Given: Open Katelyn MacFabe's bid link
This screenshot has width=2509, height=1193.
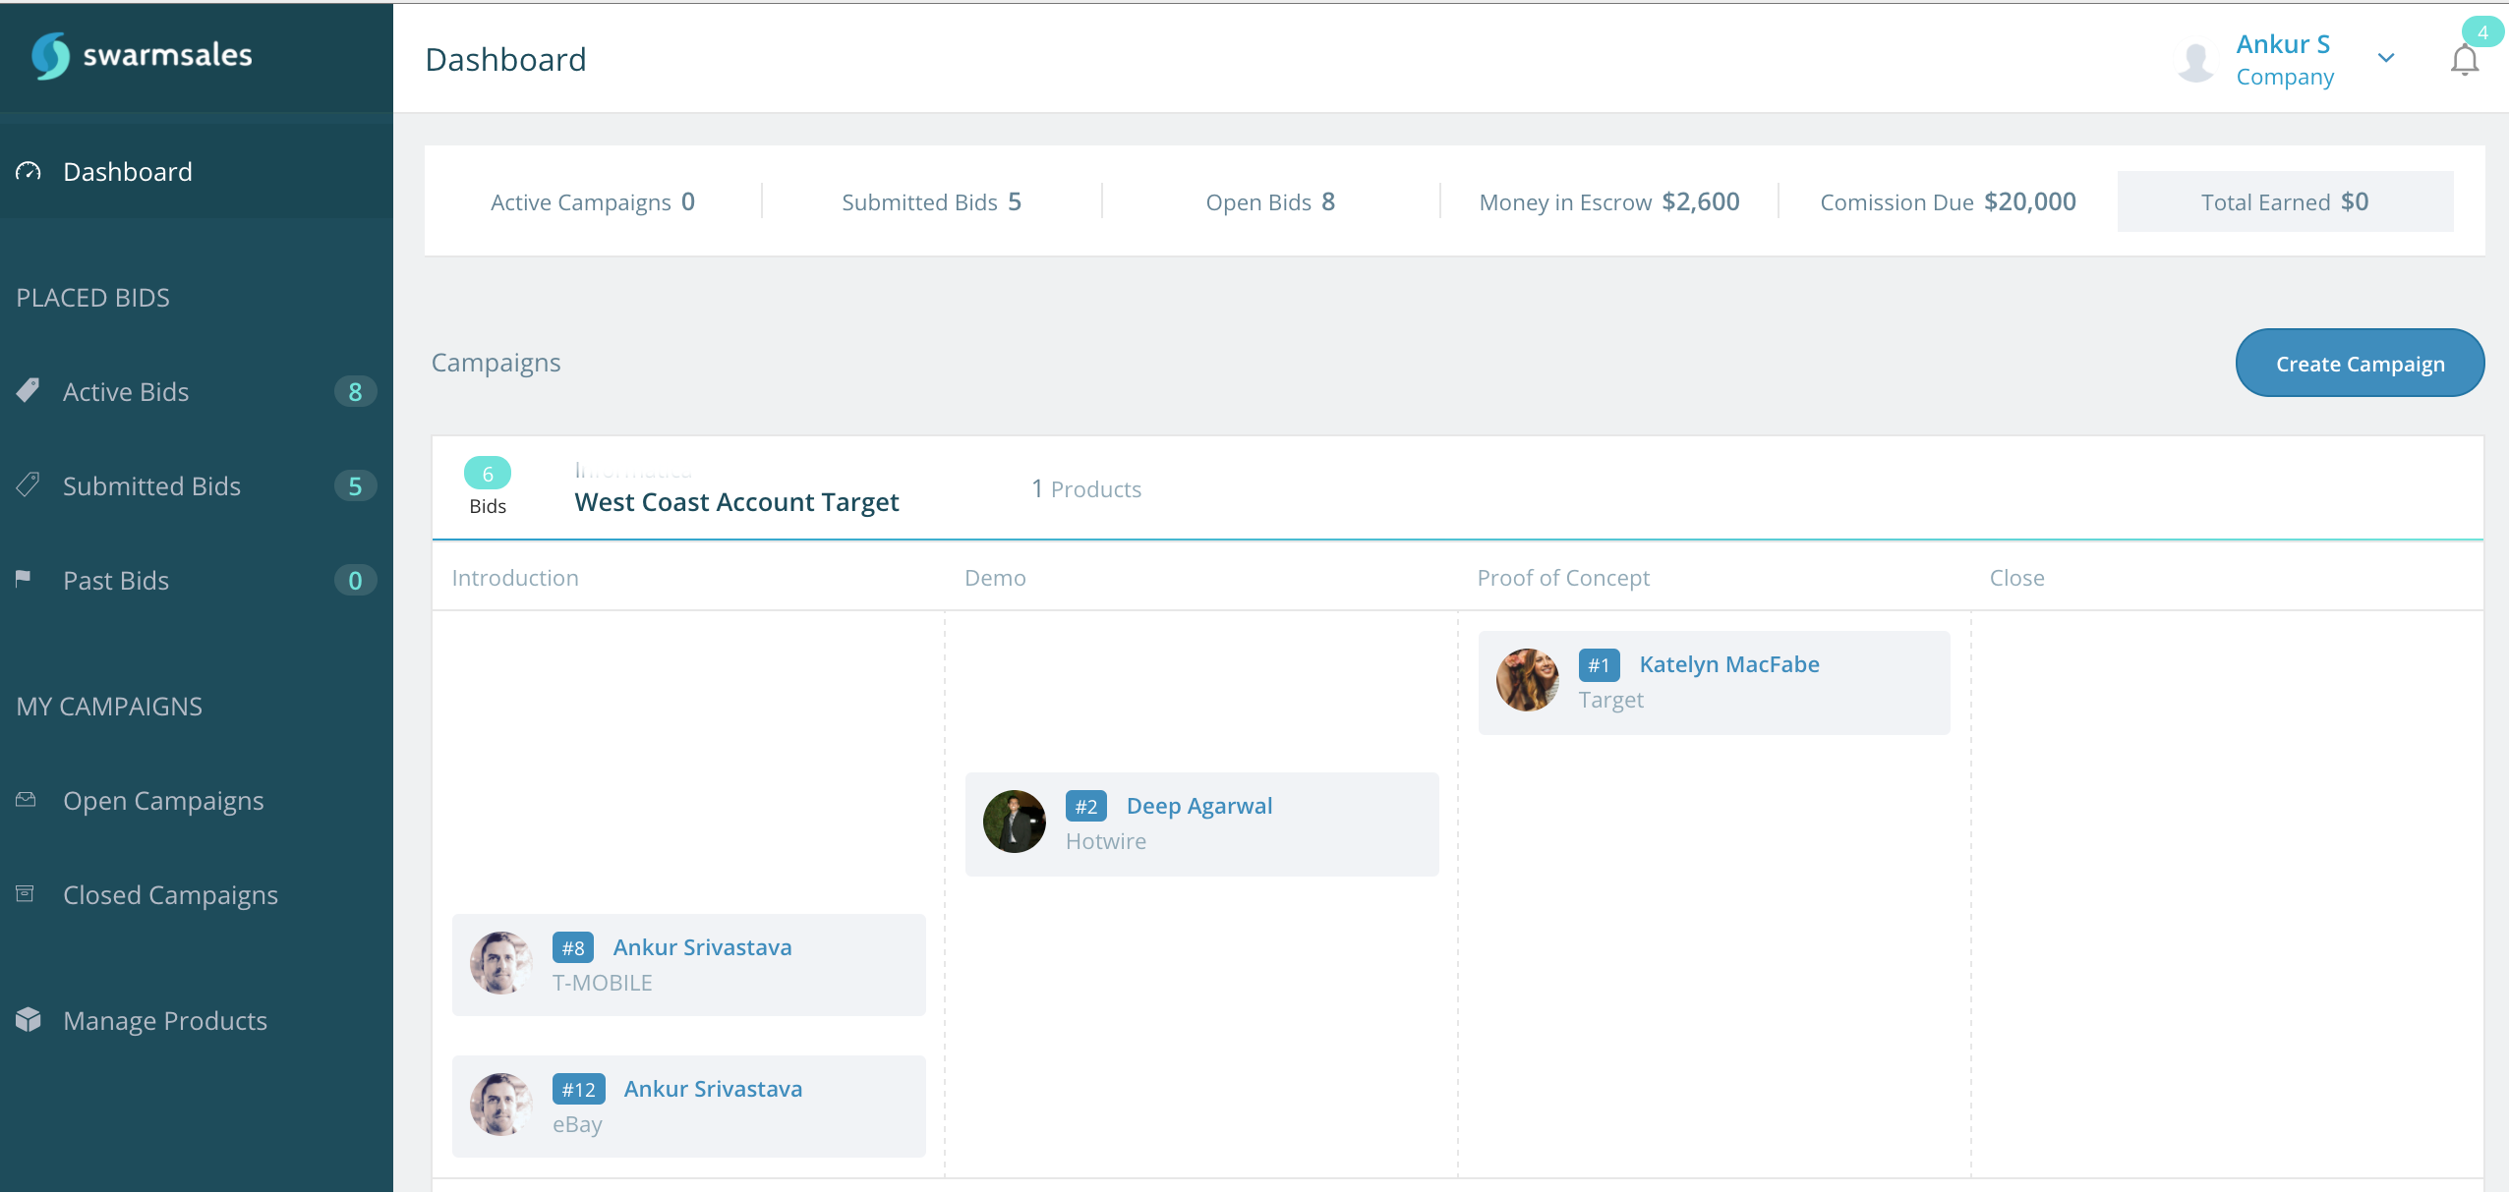Looking at the screenshot, I should tap(1728, 664).
